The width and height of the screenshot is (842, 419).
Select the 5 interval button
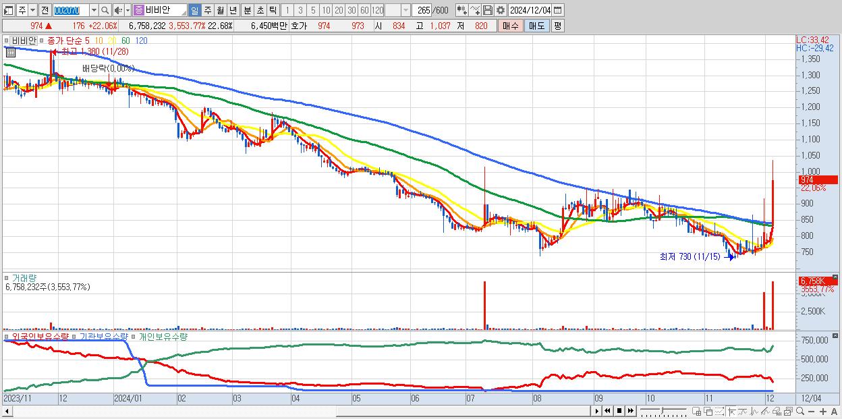(313, 10)
